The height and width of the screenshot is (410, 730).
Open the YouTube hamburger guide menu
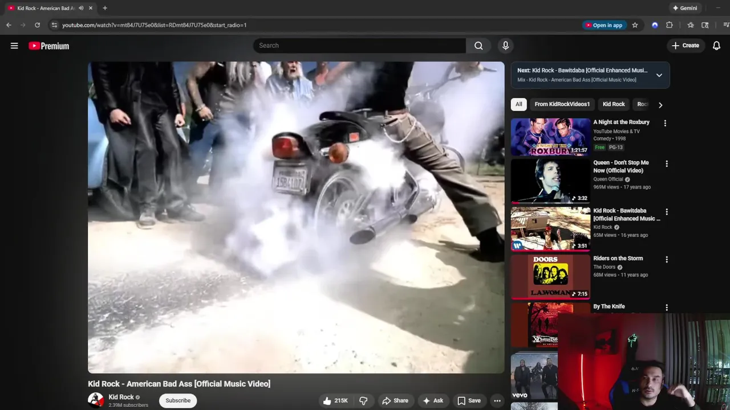[14, 46]
